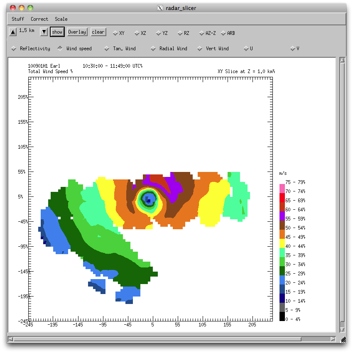Choose the U wind component option

248,49
